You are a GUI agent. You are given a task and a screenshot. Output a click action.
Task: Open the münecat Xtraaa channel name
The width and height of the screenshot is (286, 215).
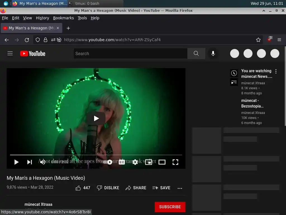(x=39, y=204)
